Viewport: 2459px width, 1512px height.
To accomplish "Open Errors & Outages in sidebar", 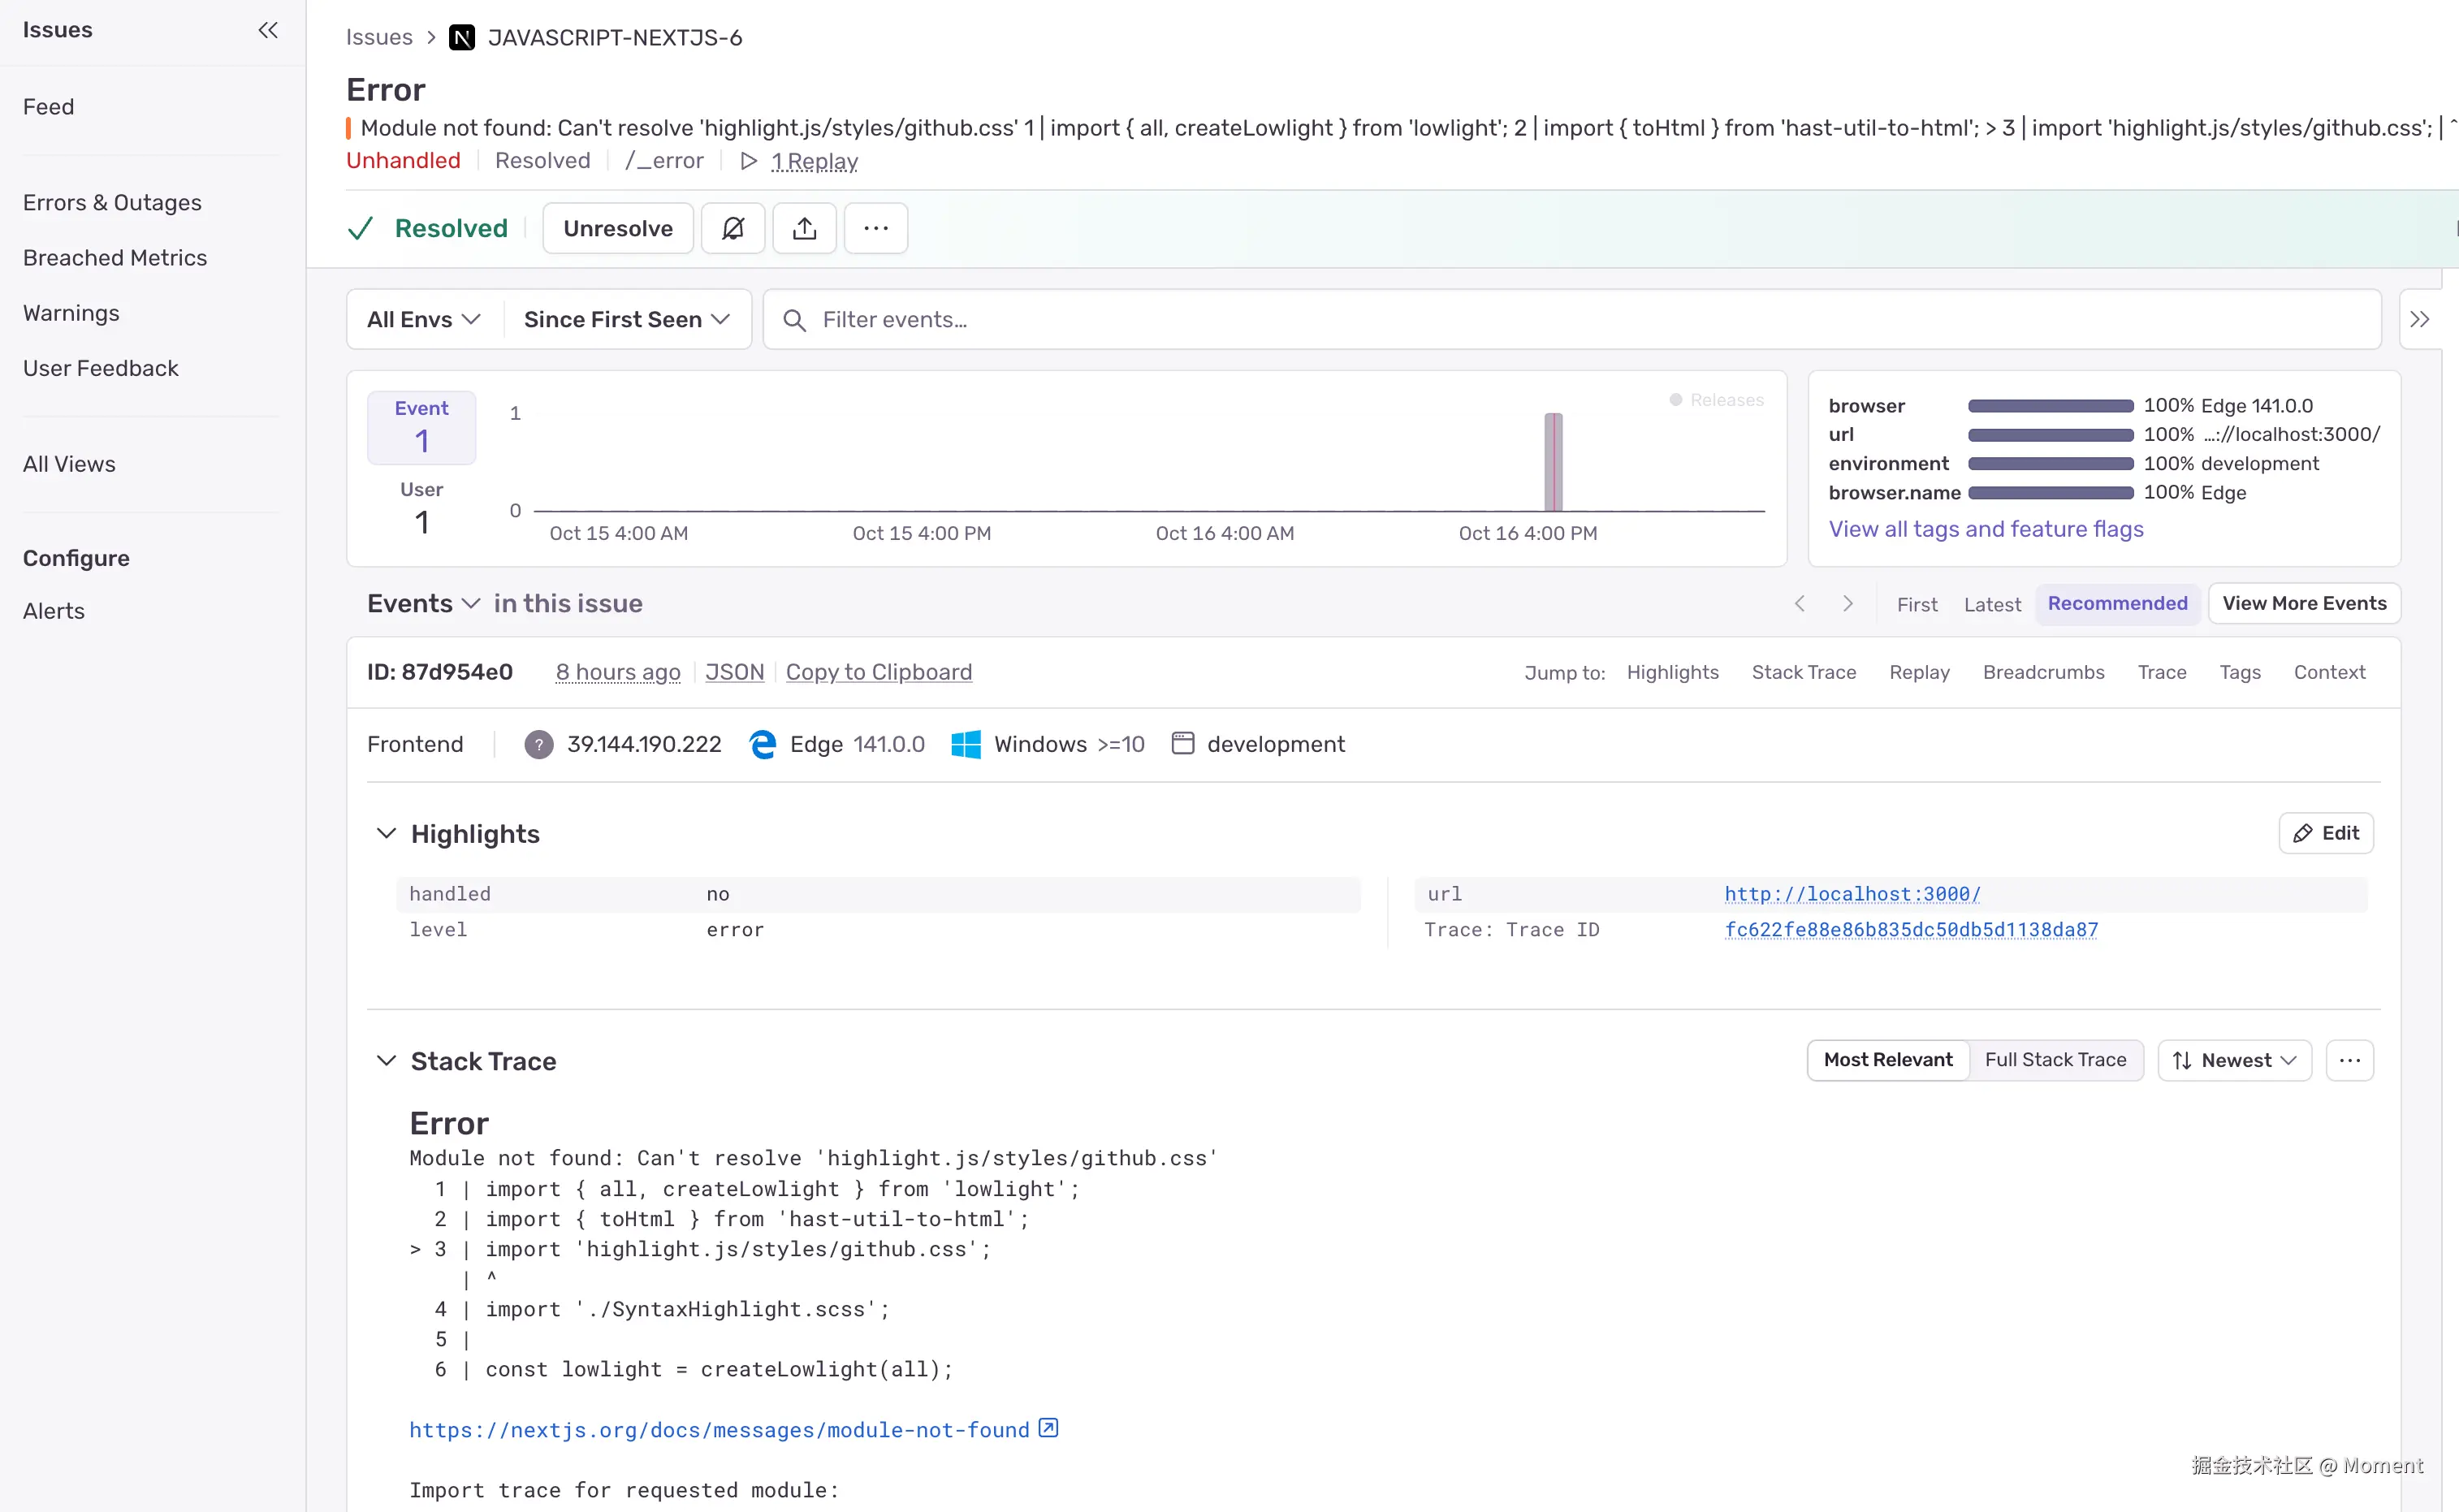I will point(112,202).
